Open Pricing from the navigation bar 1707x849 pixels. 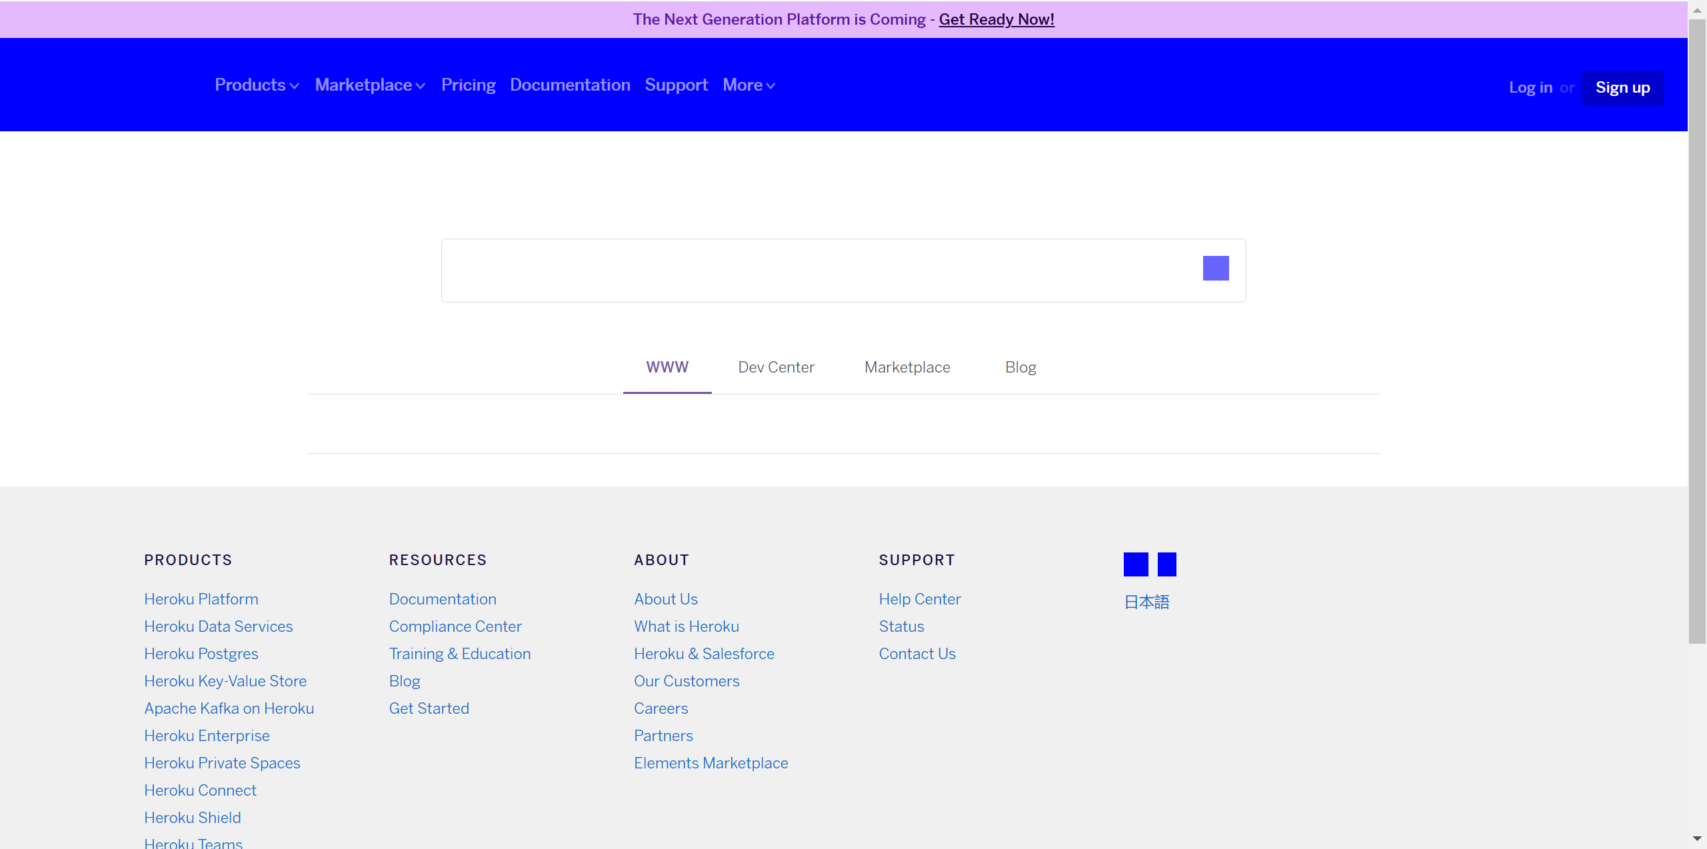pyautogui.click(x=468, y=85)
